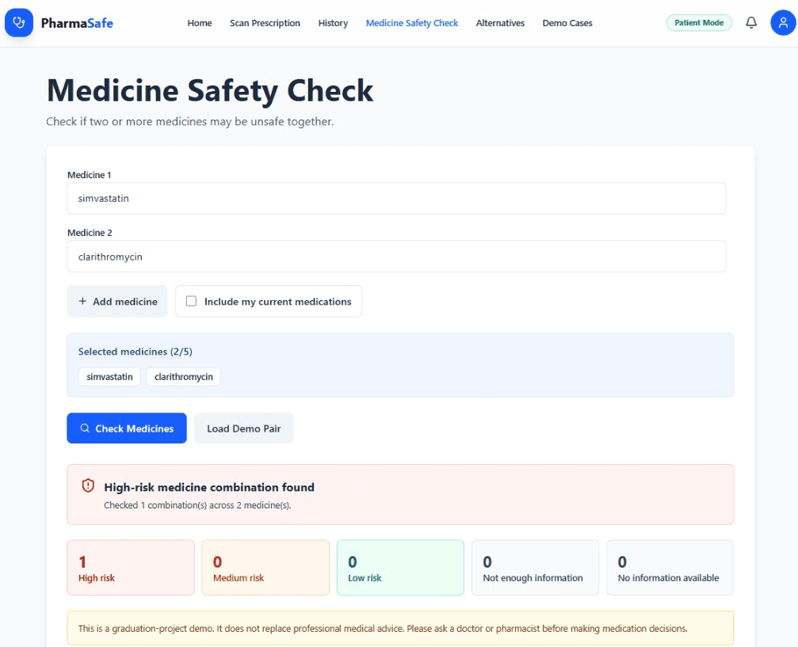Click the 'Medicine Safety Check' page title

pyautogui.click(x=210, y=91)
